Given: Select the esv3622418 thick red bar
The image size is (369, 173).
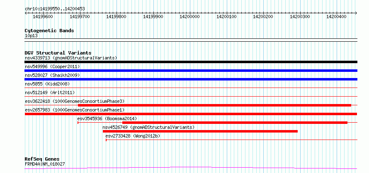Looking at the screenshot, I should [214, 105].
